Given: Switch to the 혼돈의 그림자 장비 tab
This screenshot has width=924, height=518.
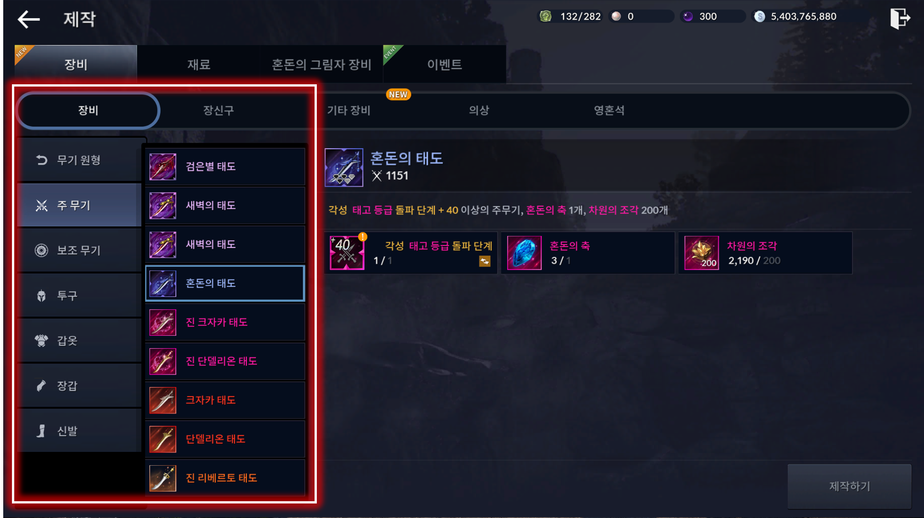Looking at the screenshot, I should point(321,65).
